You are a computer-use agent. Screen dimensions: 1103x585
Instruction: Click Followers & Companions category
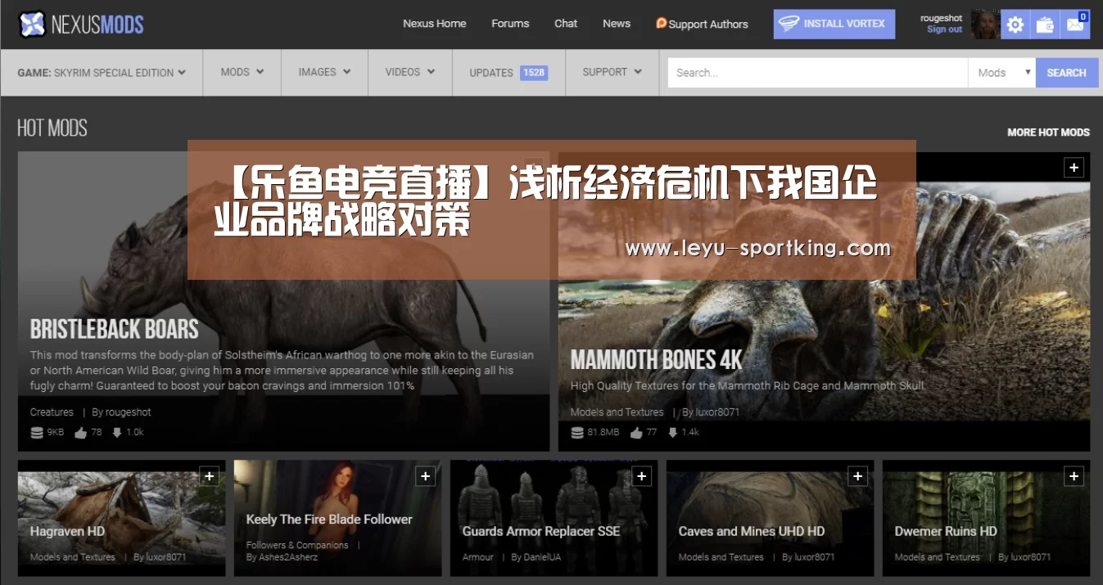pos(297,545)
